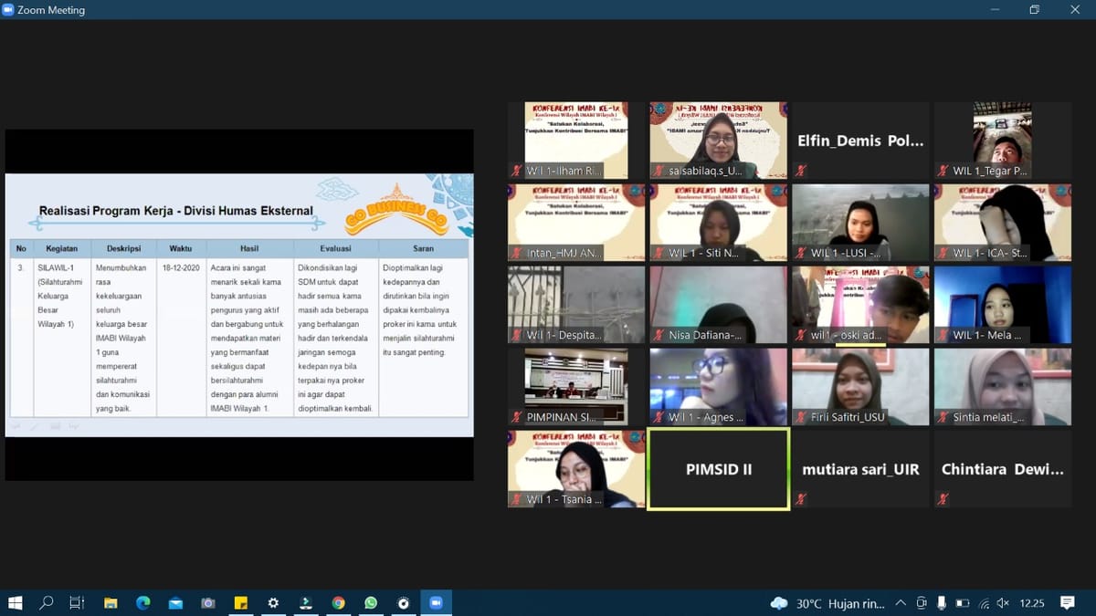Screen dimensions: 1096x616
Task: Select the PIMSID II participant tile
Action: (719, 469)
